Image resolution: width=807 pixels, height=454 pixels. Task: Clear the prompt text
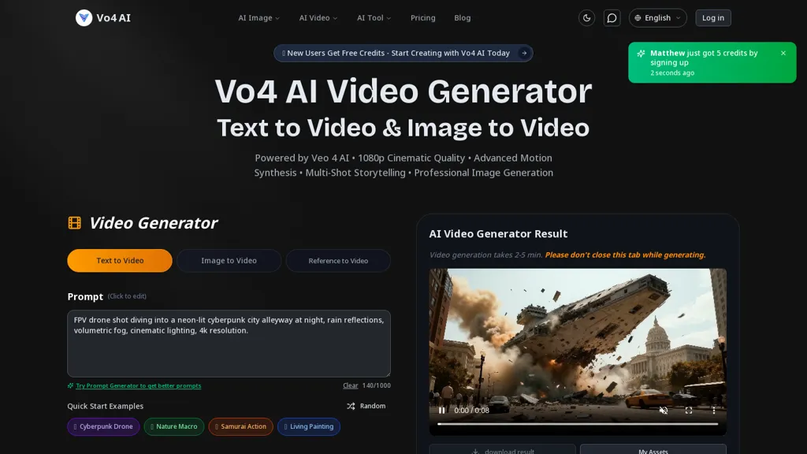[x=350, y=385]
